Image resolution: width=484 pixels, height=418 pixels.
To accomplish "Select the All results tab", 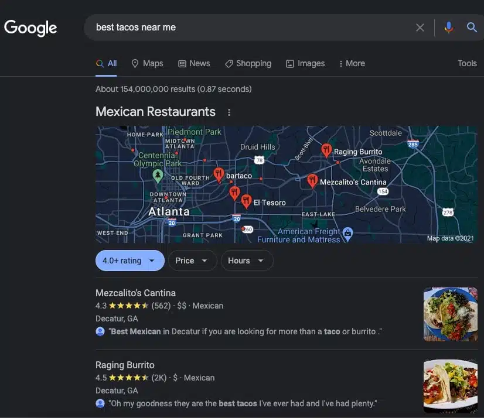I will (x=107, y=64).
